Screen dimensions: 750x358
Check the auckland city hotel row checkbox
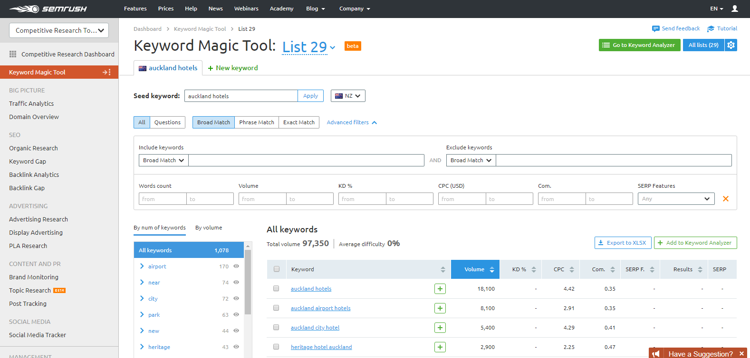[276, 327]
